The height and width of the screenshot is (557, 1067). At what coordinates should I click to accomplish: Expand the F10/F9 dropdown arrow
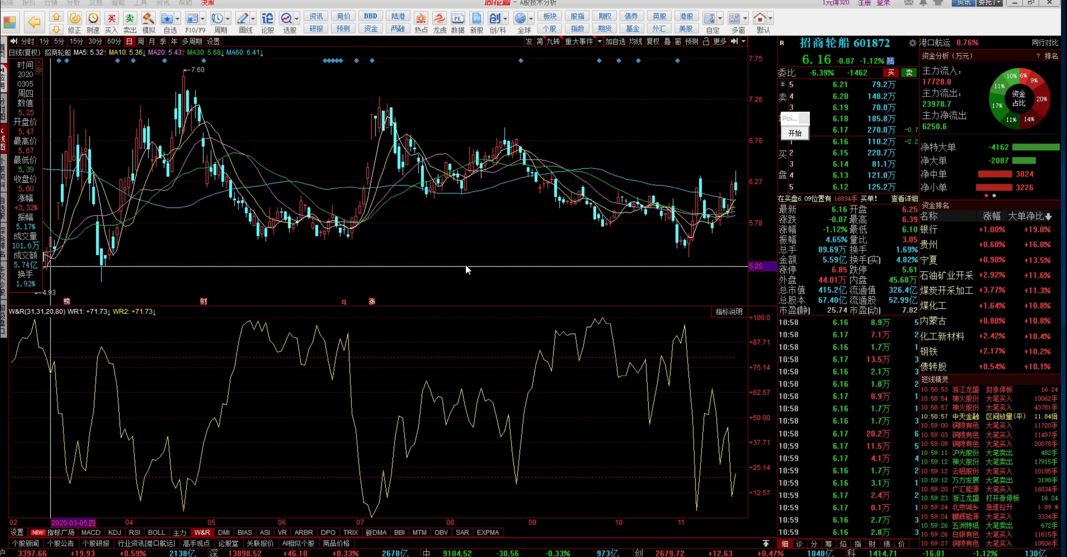coord(203,19)
